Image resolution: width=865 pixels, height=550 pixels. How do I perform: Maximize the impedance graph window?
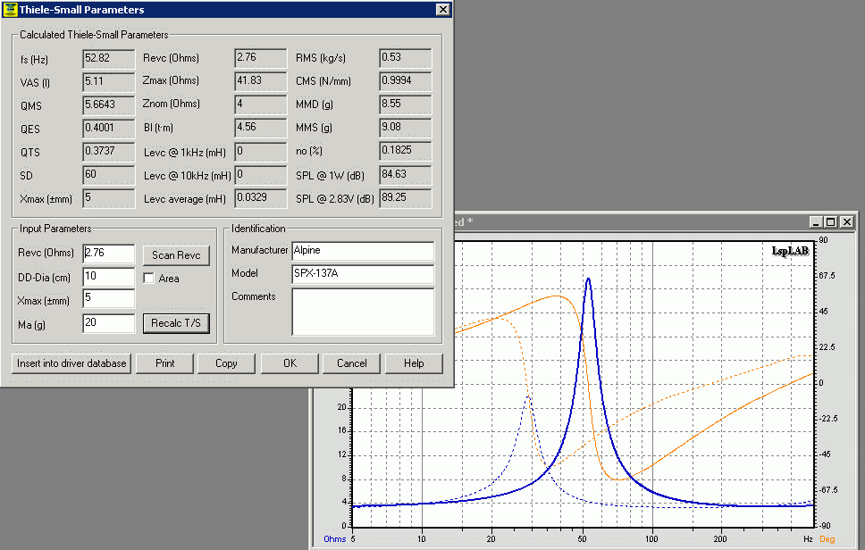pyautogui.click(x=830, y=221)
